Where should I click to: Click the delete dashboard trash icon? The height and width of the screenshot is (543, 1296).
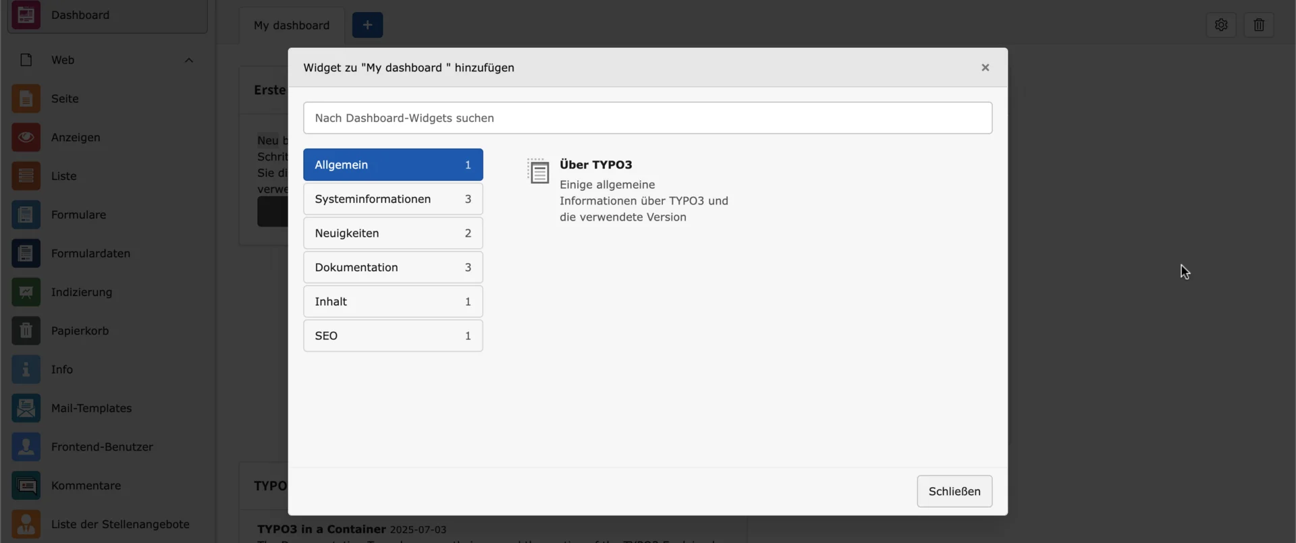pyautogui.click(x=1259, y=25)
